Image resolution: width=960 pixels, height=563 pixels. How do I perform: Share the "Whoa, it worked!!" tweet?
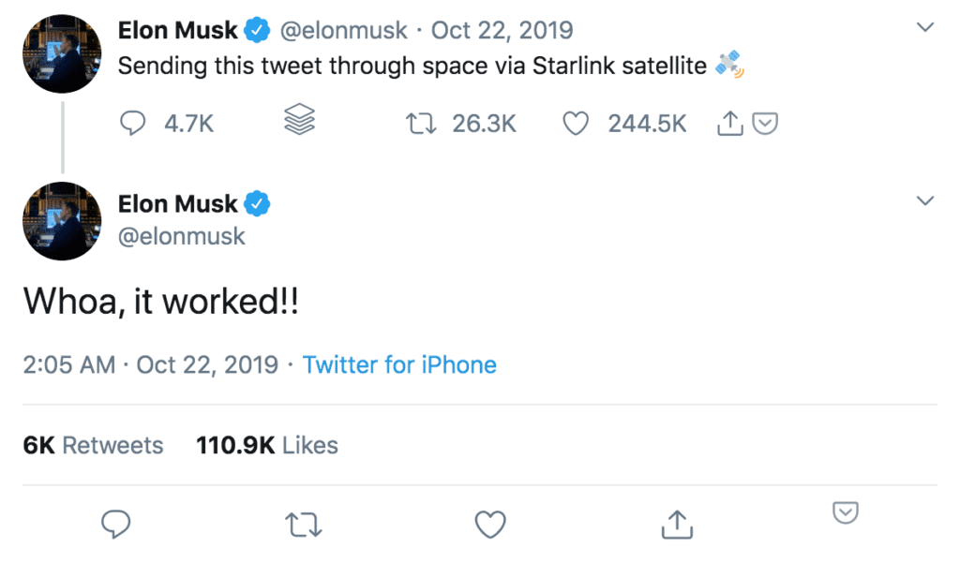pyautogui.click(x=675, y=525)
